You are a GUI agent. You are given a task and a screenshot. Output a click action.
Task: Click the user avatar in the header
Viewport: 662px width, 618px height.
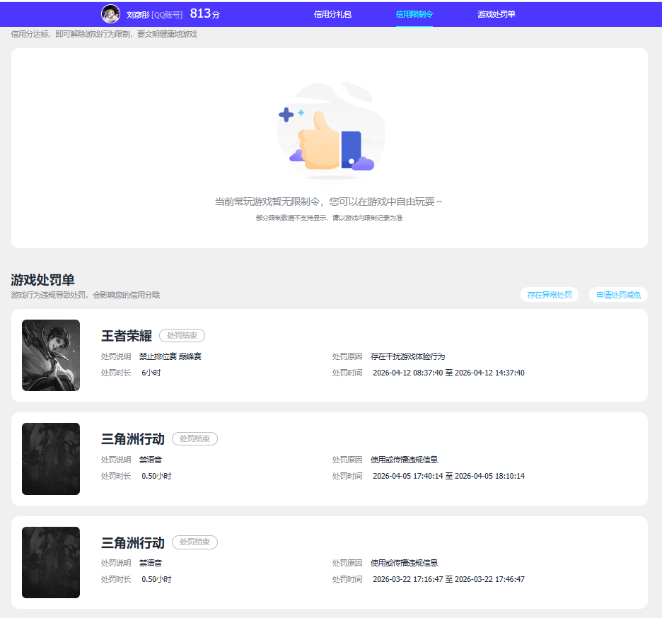[x=110, y=13]
